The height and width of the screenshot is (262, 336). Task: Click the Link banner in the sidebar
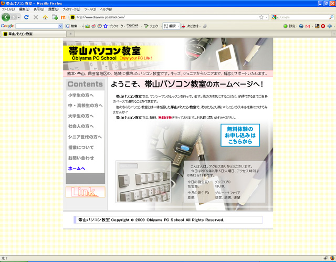85,192
